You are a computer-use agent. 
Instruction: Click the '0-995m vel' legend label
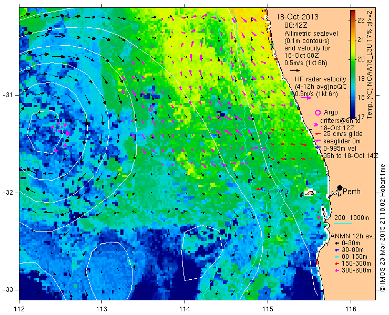[340, 148]
